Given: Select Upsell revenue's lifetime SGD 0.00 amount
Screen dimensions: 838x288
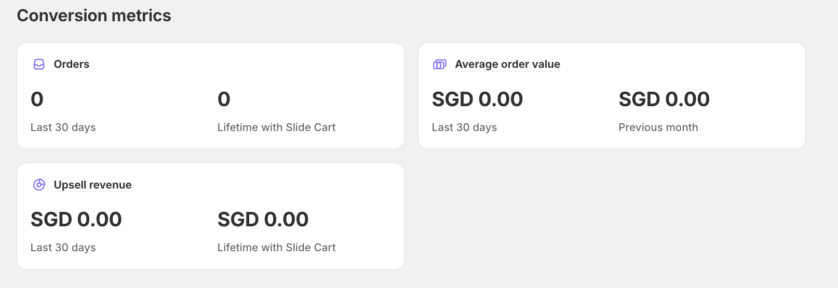Looking at the screenshot, I should click(263, 220).
